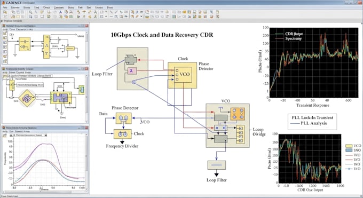The width and height of the screenshot is (363, 198).
Task: Open the leftmost menu in the main menu bar
Action: 5,7
